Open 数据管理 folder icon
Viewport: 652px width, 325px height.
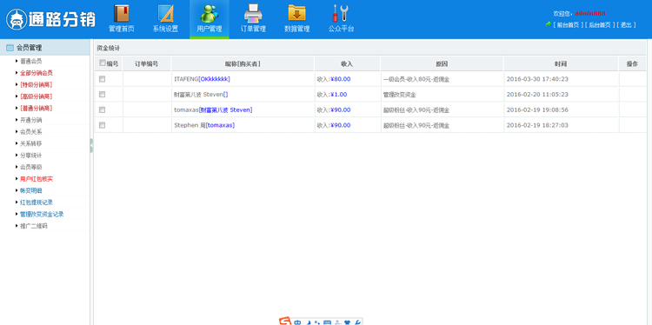(297, 13)
